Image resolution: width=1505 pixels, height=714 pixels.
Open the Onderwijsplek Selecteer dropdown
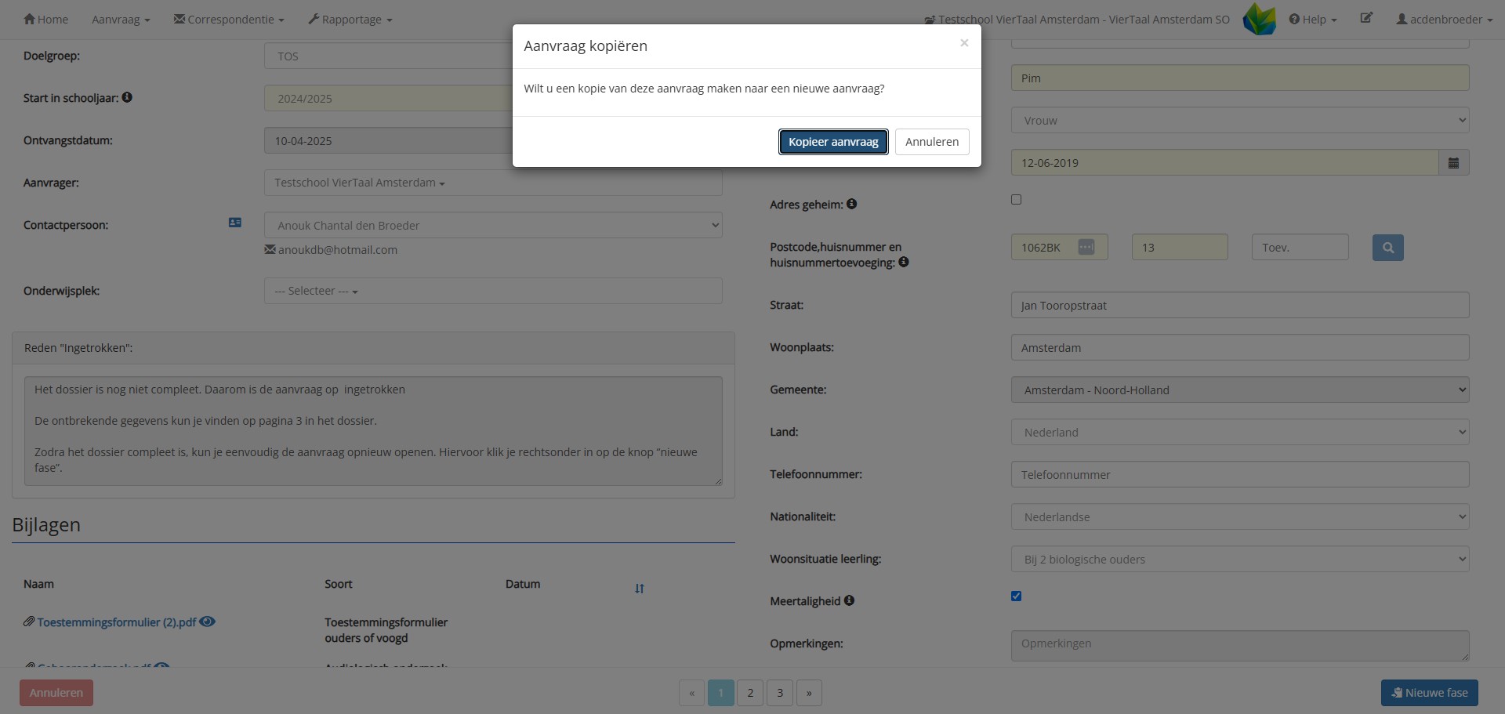click(493, 291)
